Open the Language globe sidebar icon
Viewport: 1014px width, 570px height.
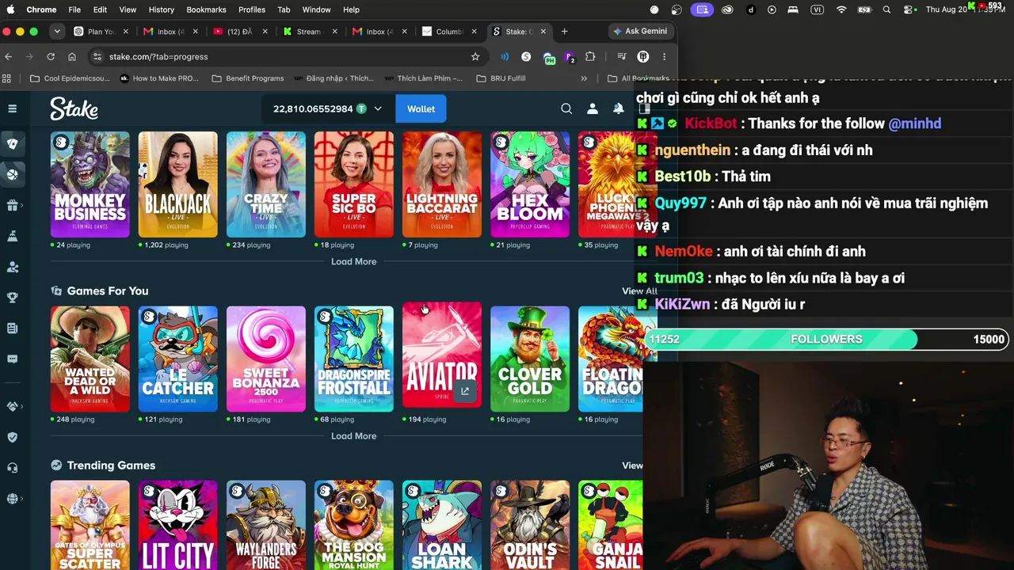click(13, 499)
